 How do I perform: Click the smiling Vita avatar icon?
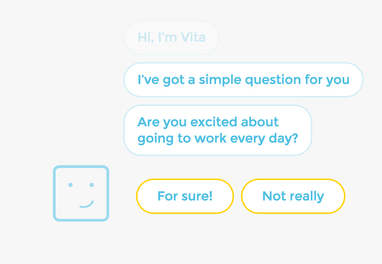[81, 193]
